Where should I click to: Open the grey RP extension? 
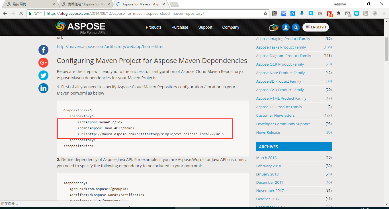(x=366, y=13)
